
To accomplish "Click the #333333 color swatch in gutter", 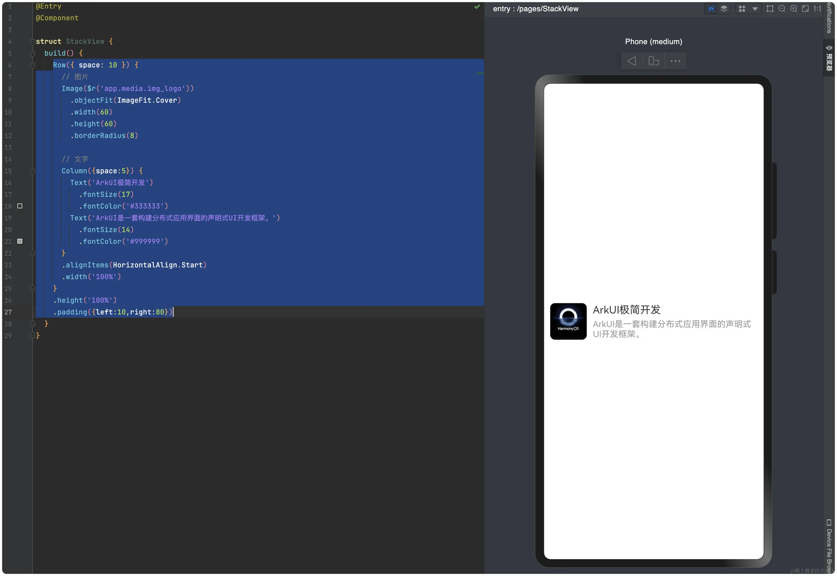I will pyautogui.click(x=20, y=206).
